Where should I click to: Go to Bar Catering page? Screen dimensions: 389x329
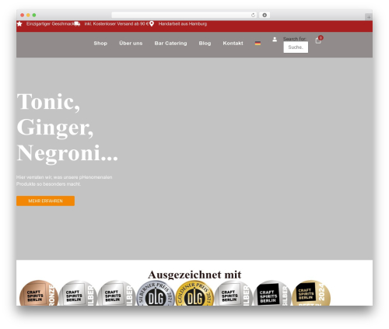(170, 44)
